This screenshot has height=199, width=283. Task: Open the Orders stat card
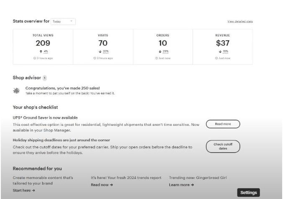tap(163, 46)
